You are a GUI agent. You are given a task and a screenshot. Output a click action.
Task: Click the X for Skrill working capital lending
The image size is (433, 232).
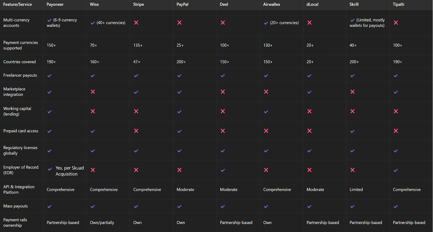tap(352, 111)
